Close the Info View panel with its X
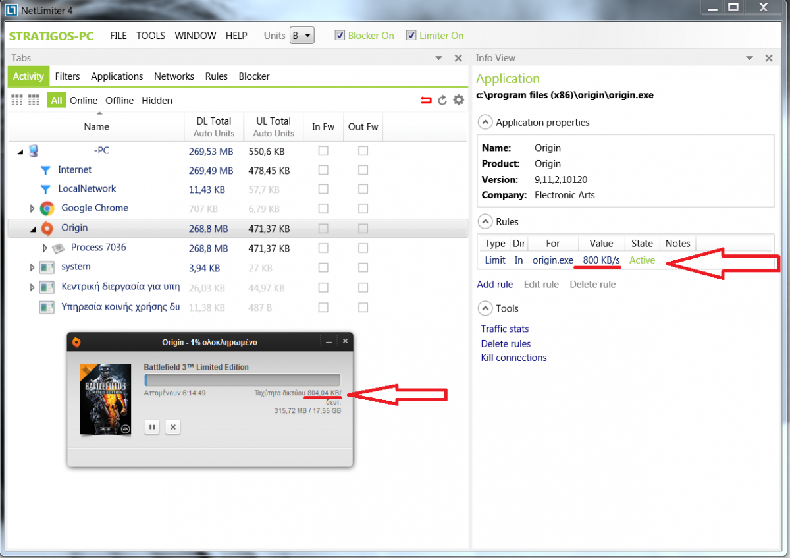The image size is (790, 558). coord(768,58)
